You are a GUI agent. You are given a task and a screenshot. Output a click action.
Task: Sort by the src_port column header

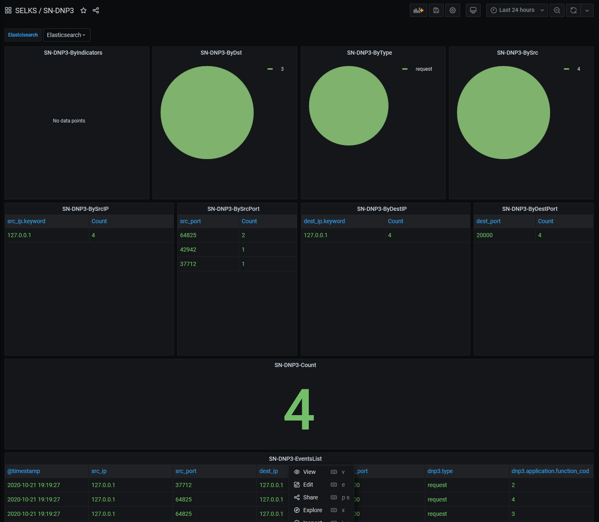[x=190, y=221]
